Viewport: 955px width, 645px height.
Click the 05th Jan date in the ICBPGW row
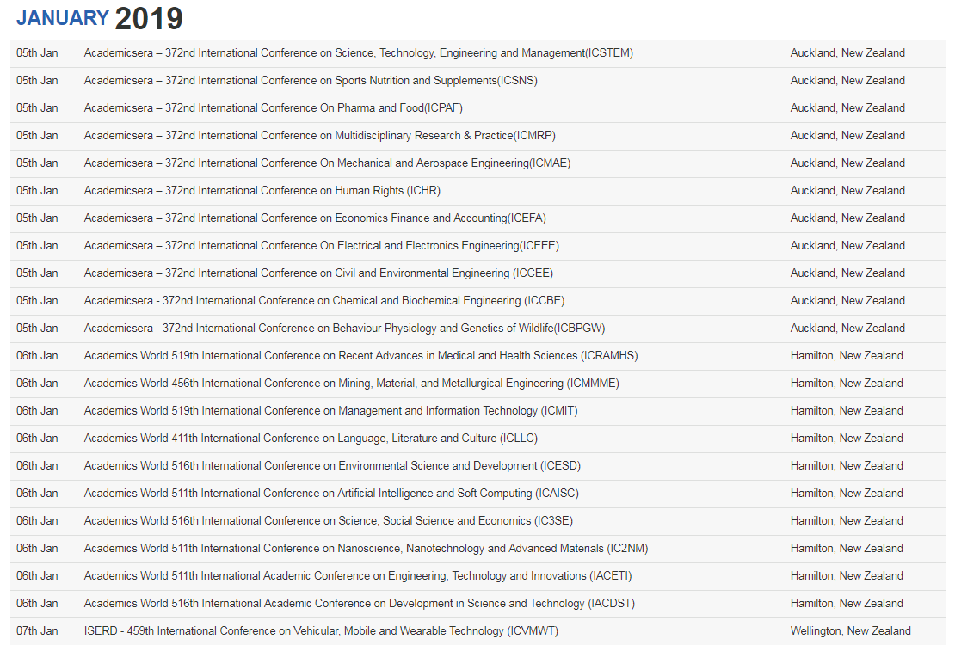click(37, 328)
